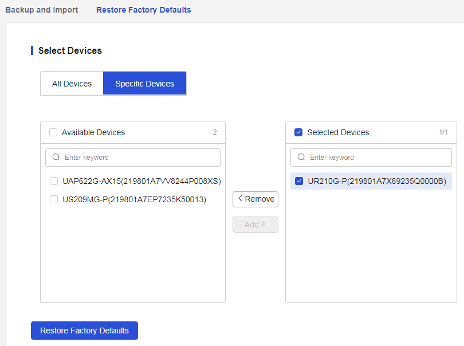Click the Remove button
The width and height of the screenshot is (464, 346).
tap(255, 199)
